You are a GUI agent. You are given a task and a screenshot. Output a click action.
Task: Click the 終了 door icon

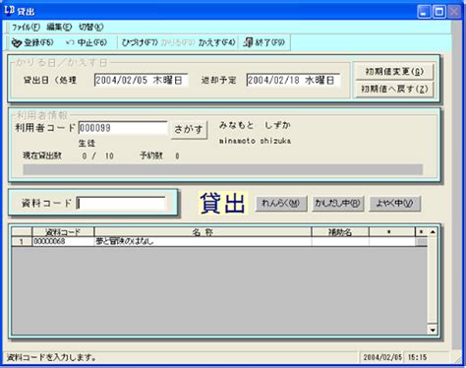[x=248, y=42]
